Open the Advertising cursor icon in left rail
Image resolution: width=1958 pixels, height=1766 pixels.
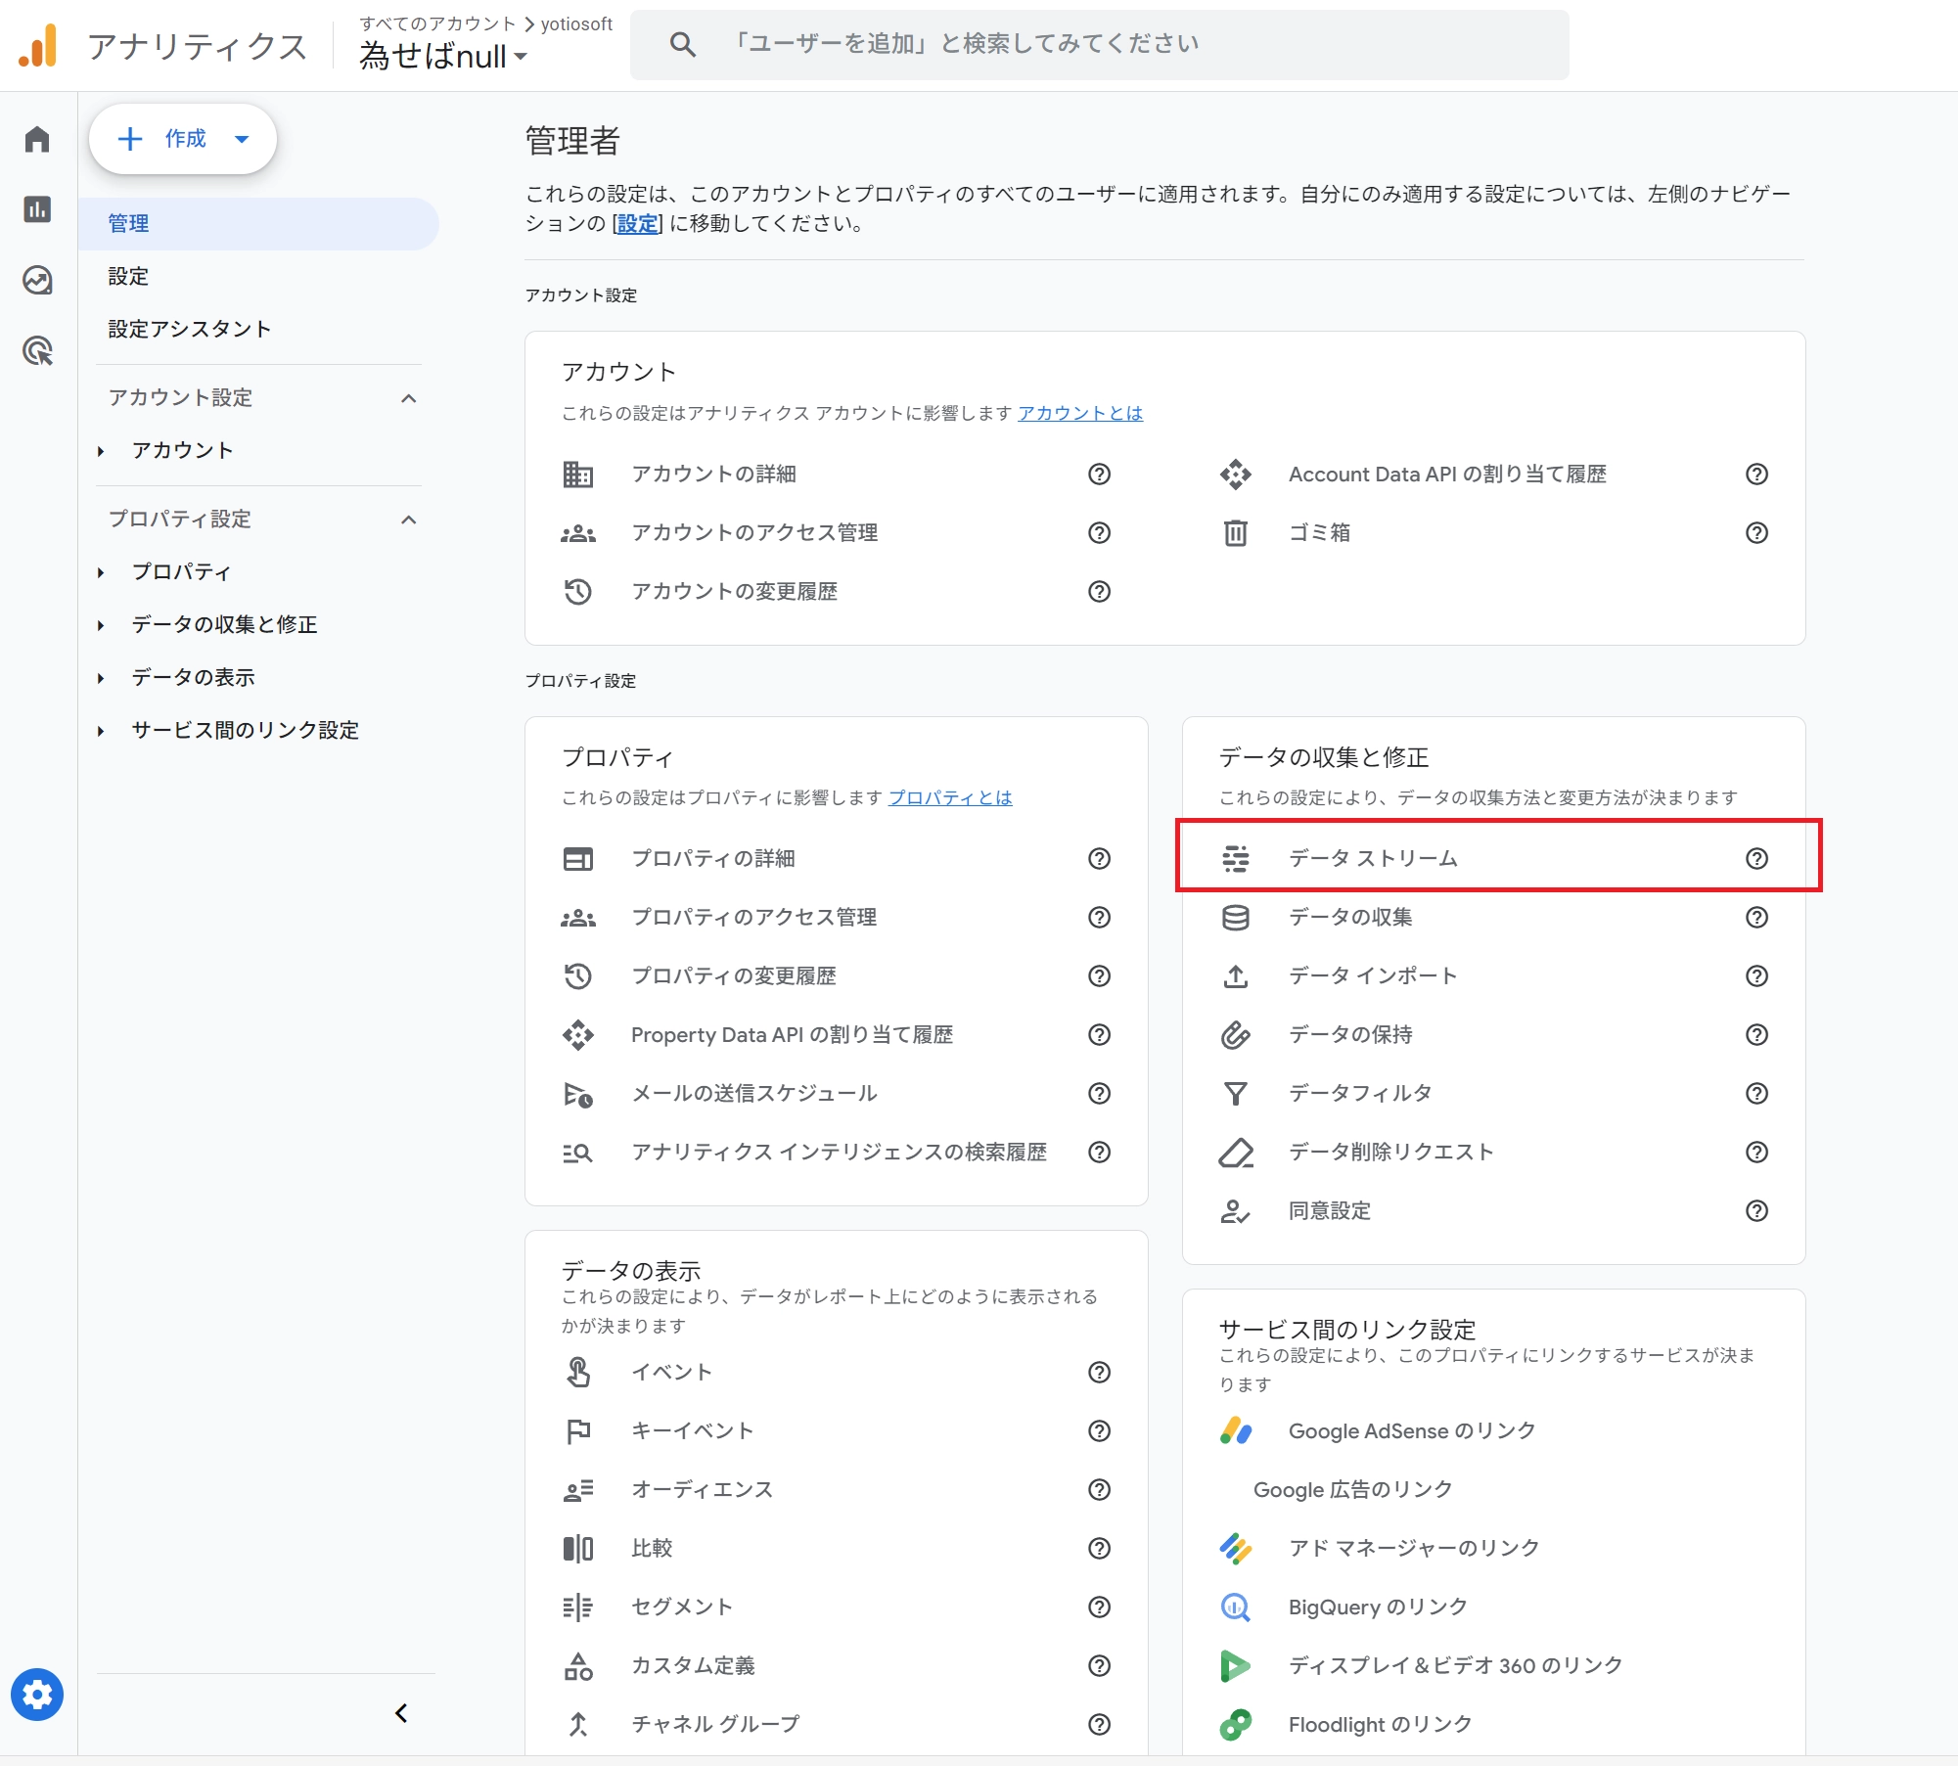click(x=37, y=350)
